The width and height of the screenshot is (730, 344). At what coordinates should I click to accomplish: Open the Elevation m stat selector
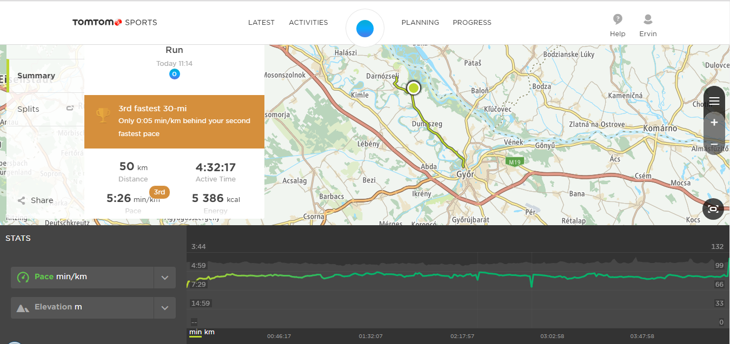[x=93, y=308]
